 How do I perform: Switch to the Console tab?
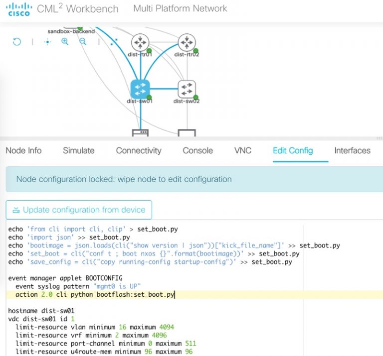[x=197, y=150]
